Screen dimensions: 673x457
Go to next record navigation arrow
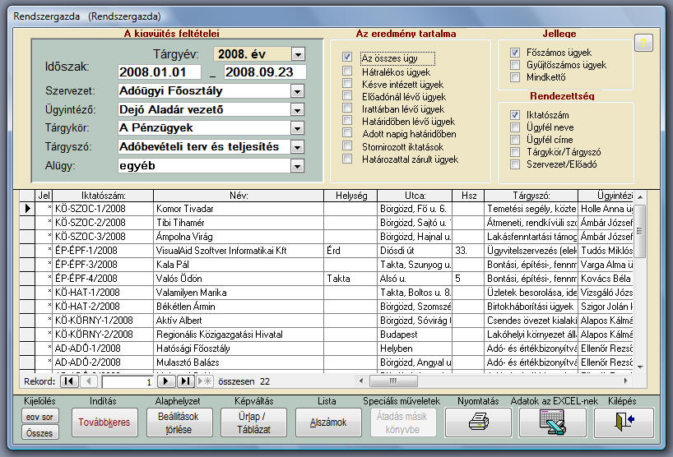[166, 381]
